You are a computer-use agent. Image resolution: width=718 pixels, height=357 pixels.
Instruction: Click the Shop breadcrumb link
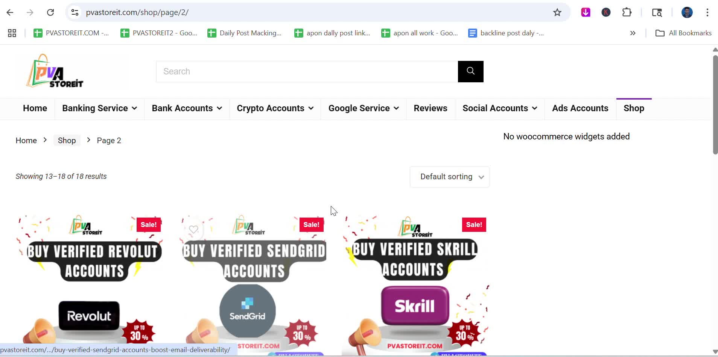coord(67,141)
